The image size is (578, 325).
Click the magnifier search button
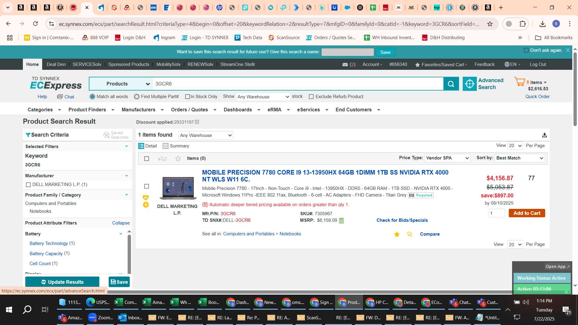click(x=451, y=84)
